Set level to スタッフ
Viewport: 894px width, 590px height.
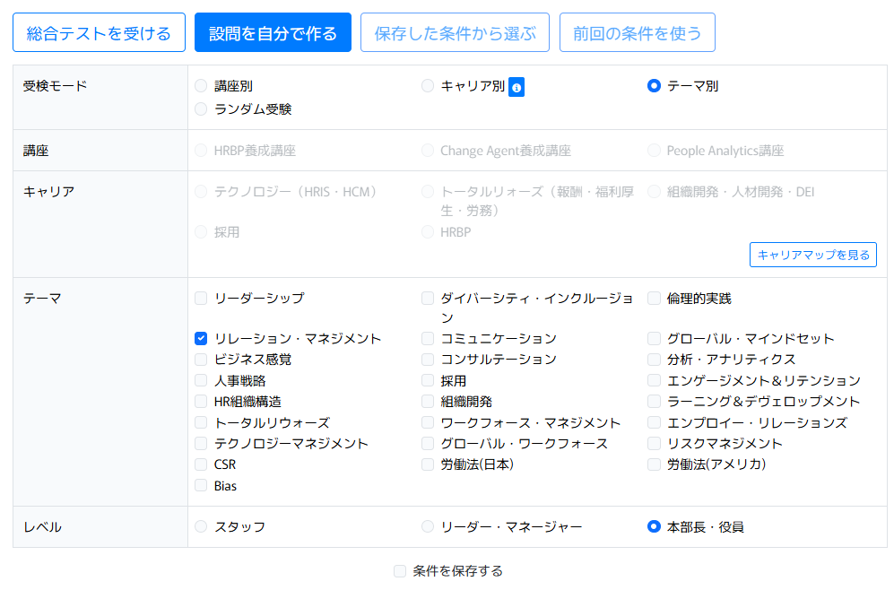click(x=201, y=526)
